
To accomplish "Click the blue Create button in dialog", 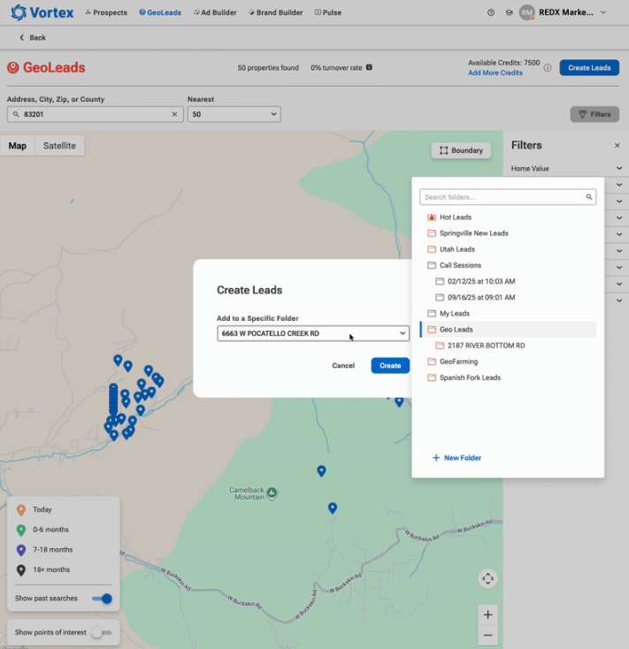I will [390, 365].
